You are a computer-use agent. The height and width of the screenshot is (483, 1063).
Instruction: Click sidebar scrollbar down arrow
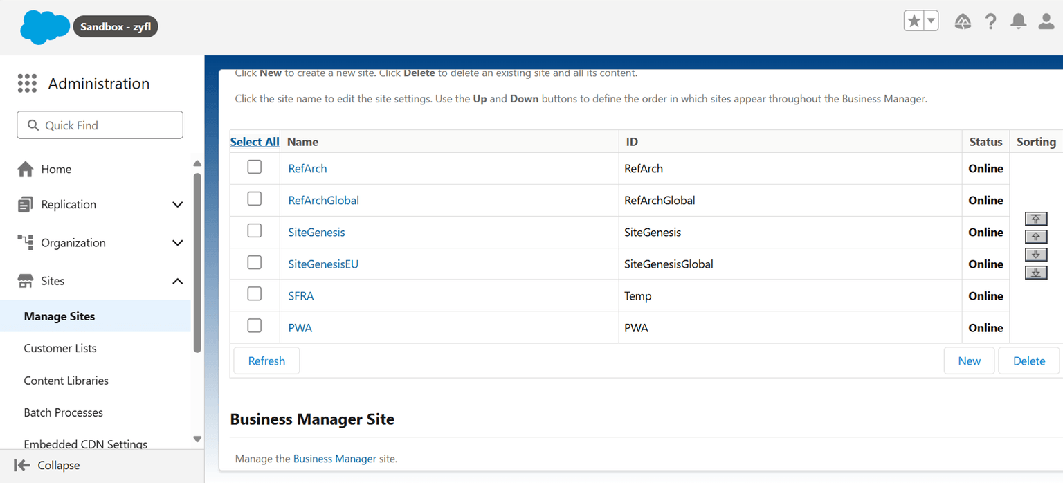[197, 439]
